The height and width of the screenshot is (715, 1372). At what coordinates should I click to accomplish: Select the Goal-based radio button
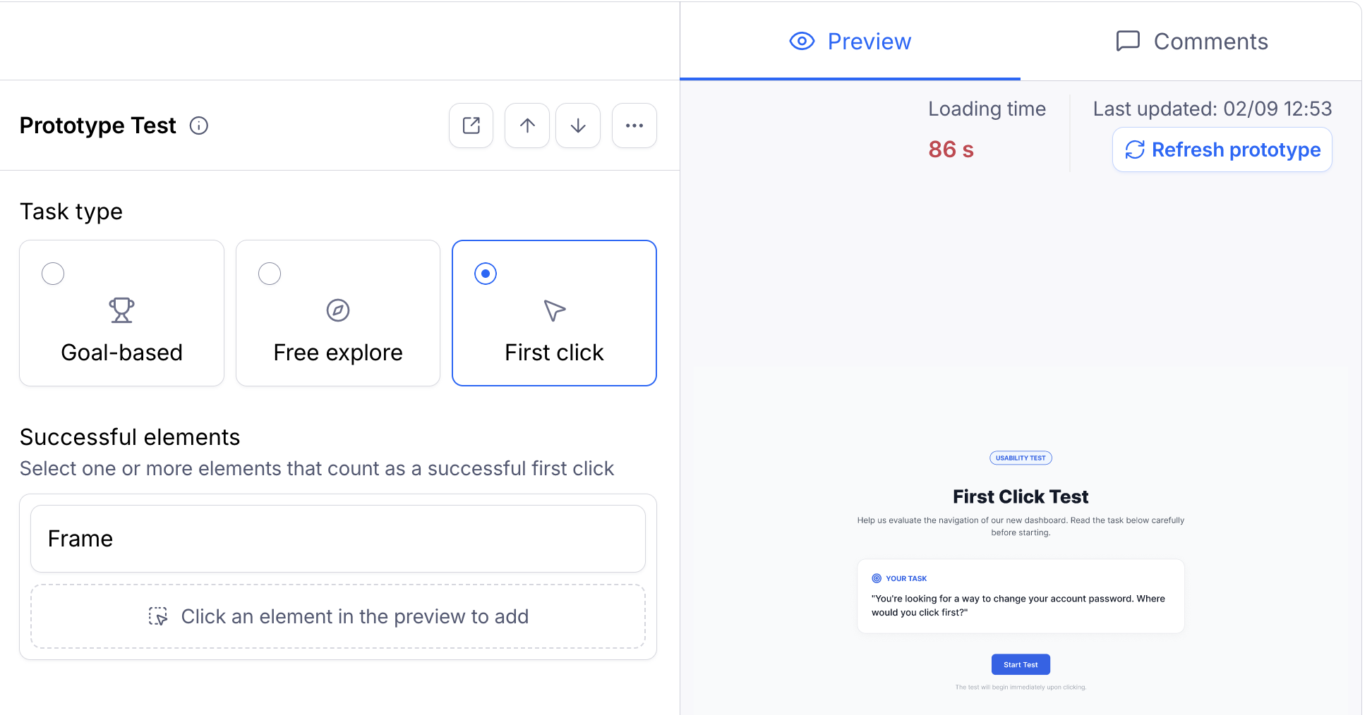53,274
